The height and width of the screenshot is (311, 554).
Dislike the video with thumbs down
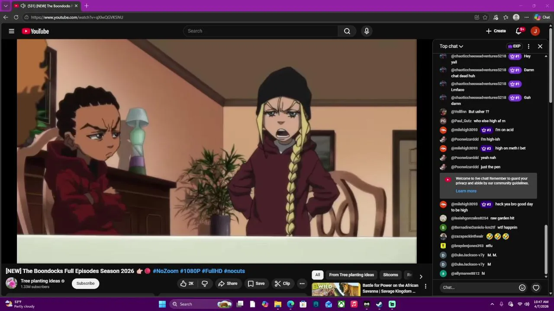click(x=205, y=284)
